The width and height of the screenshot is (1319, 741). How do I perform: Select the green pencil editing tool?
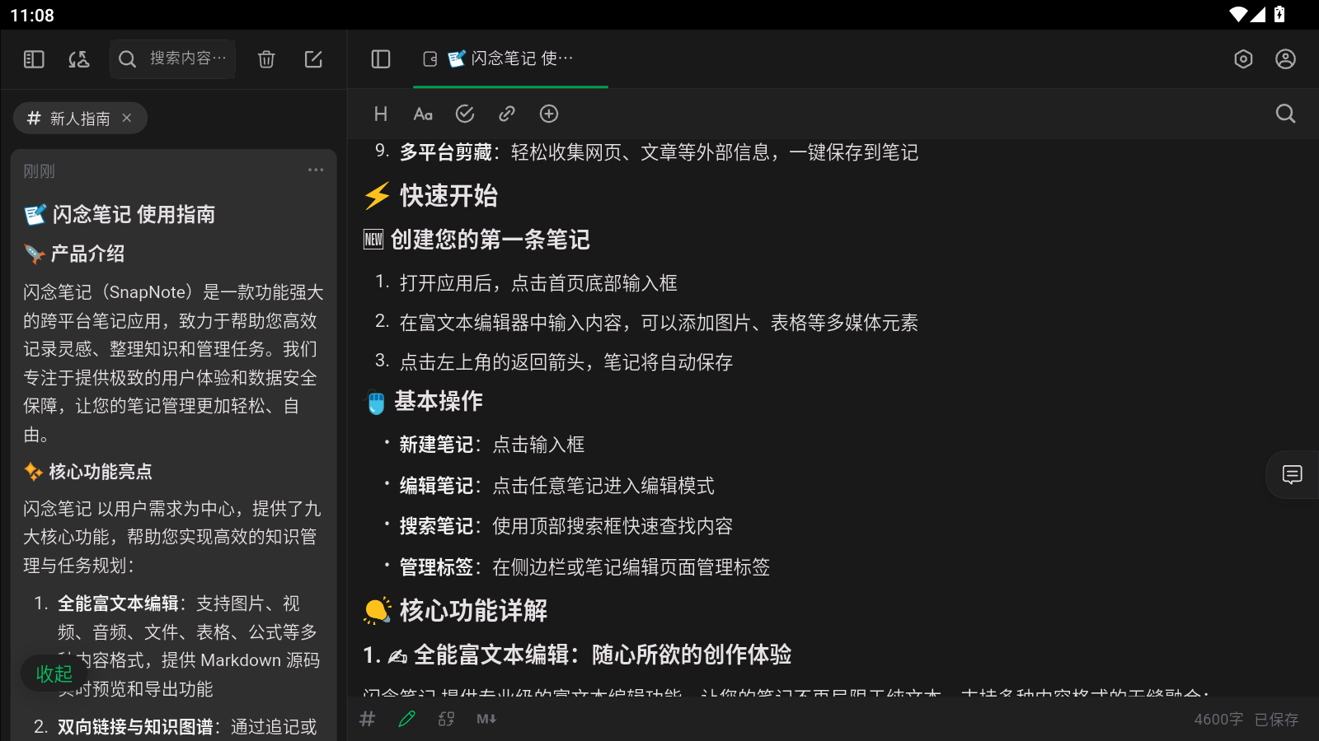[406, 719]
